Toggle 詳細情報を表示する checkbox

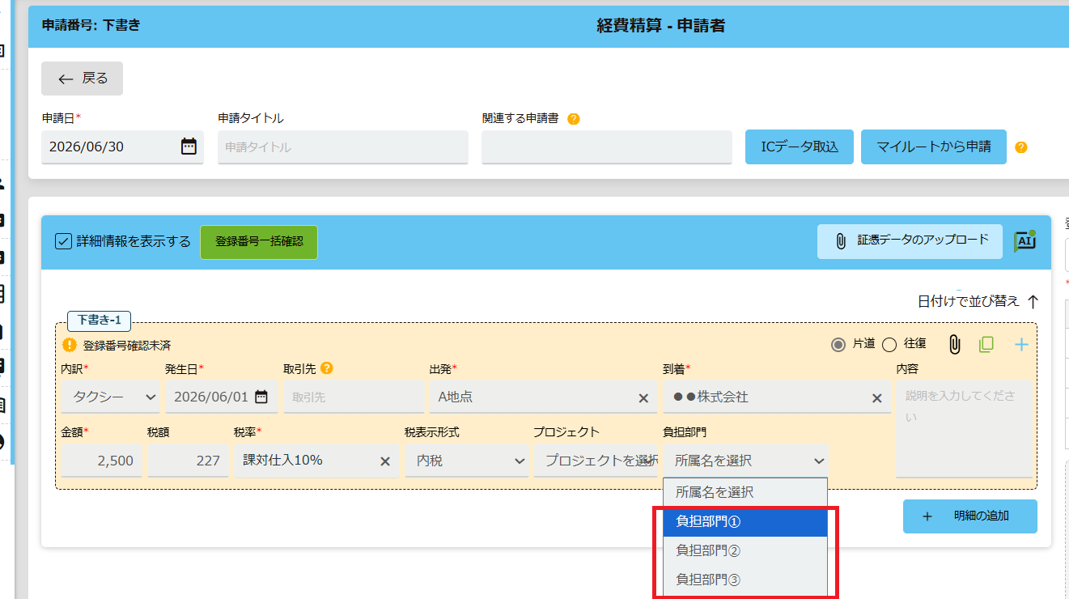(64, 241)
